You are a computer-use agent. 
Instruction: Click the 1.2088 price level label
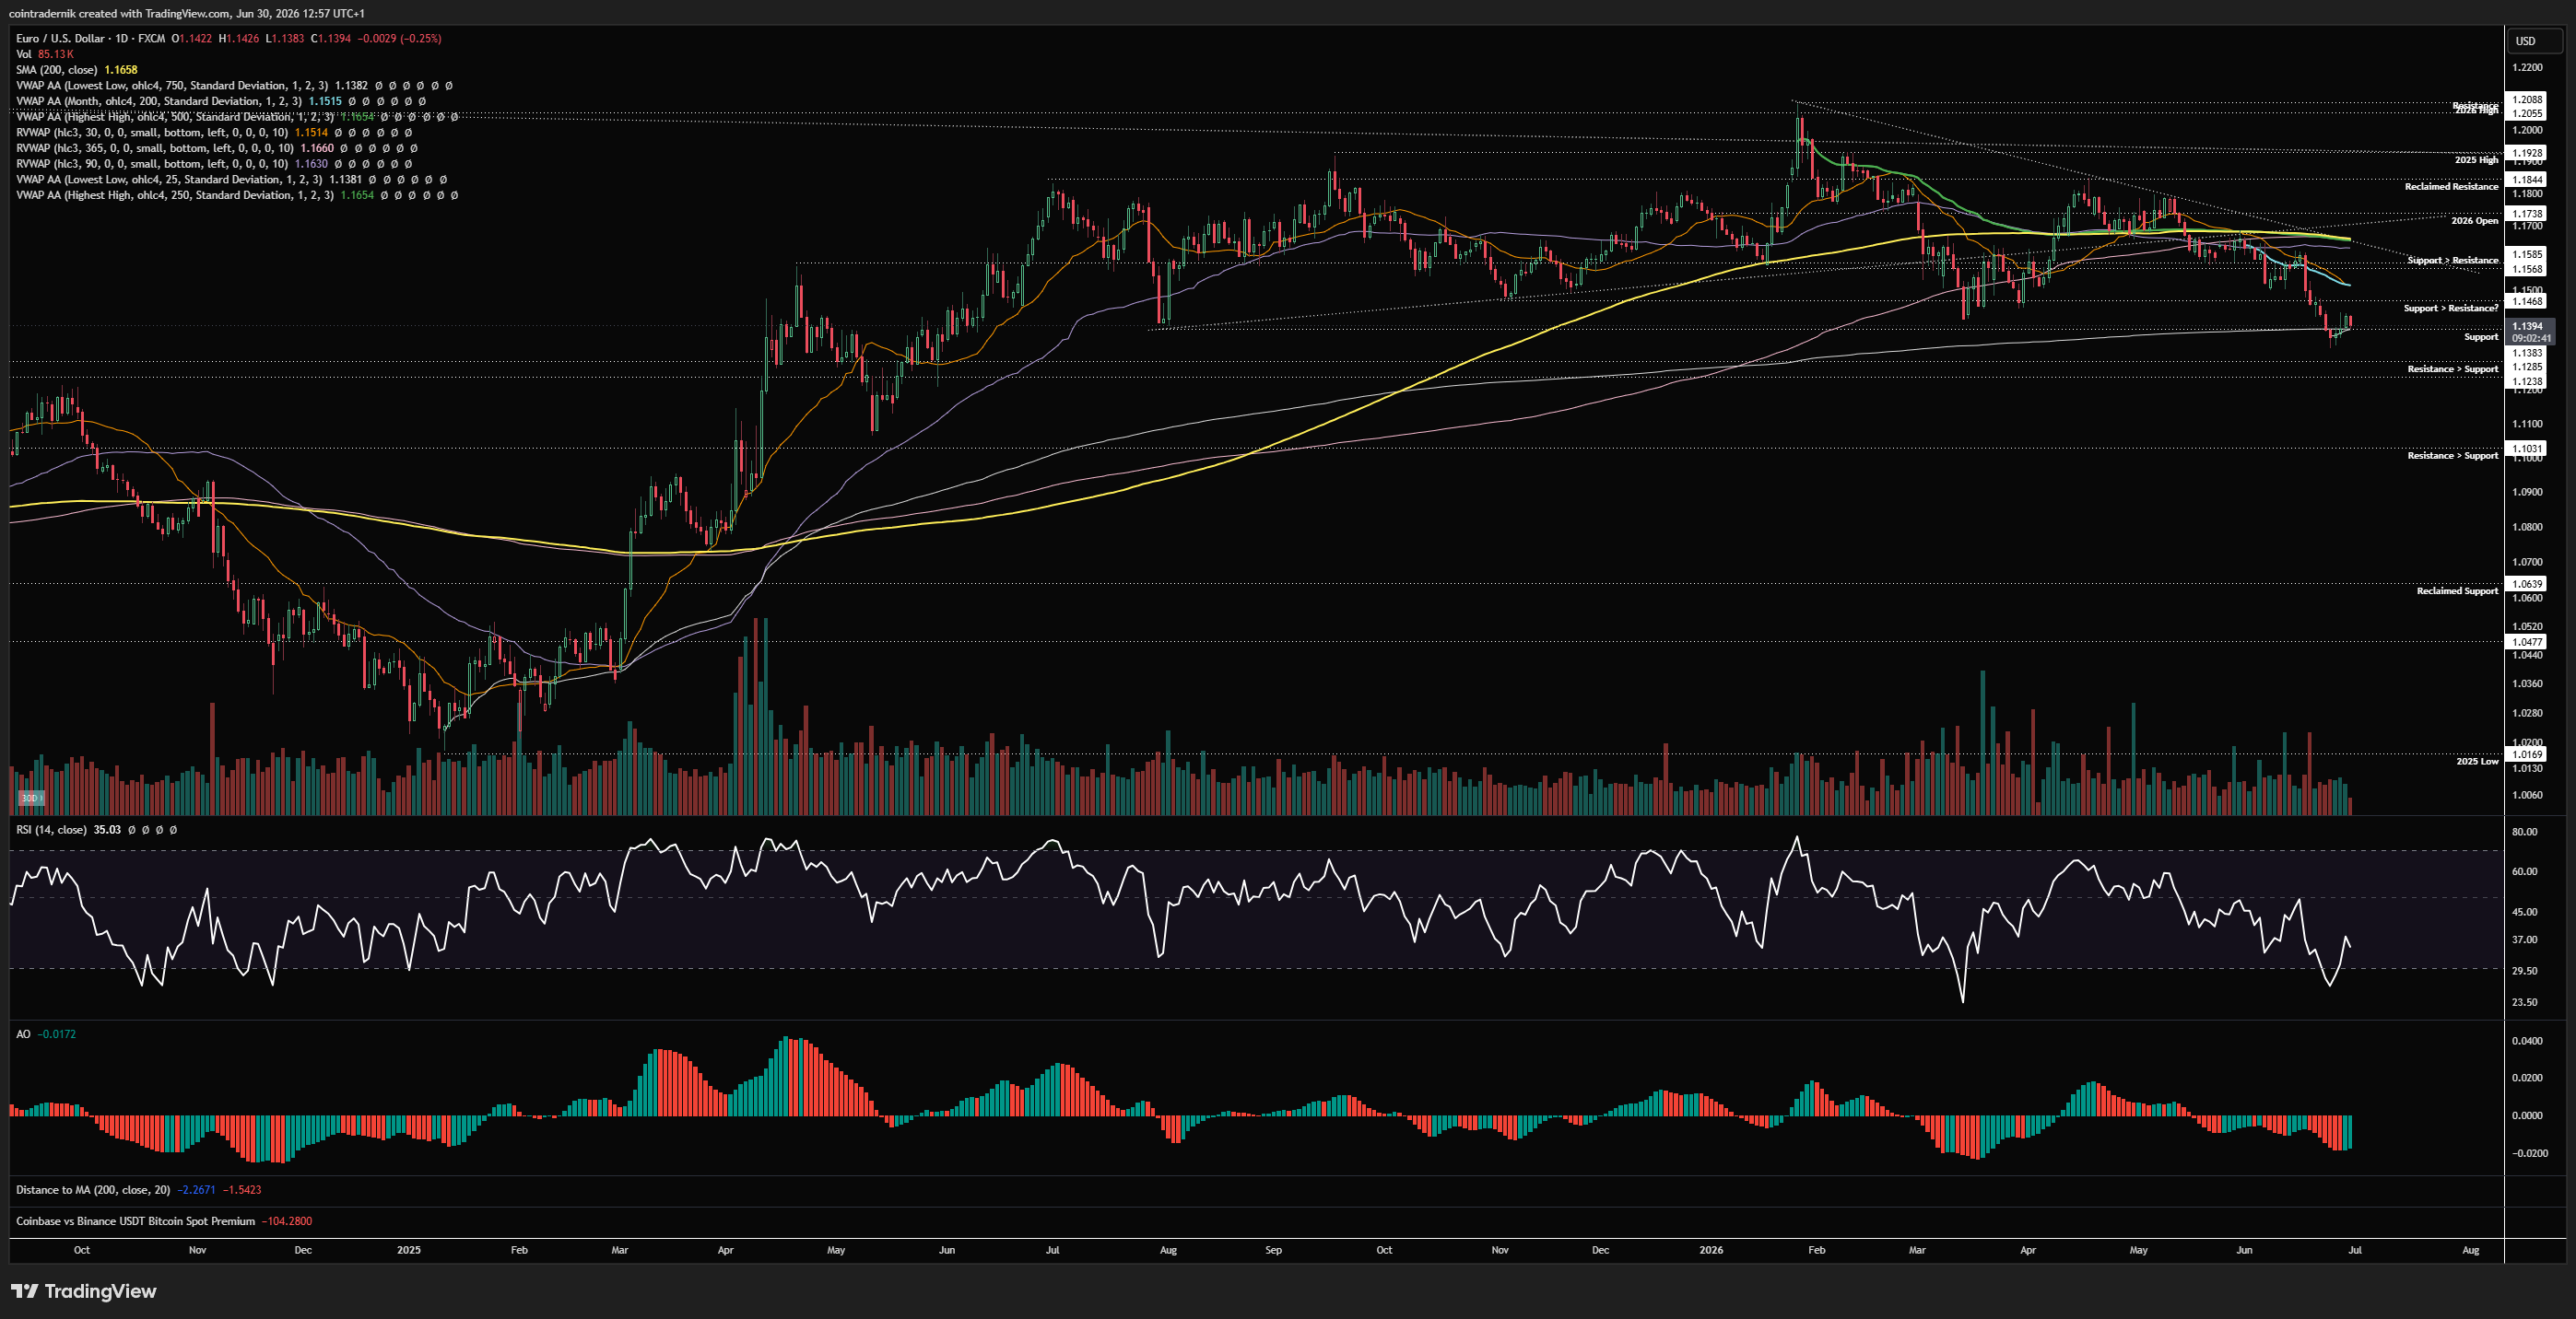pos(2527,99)
